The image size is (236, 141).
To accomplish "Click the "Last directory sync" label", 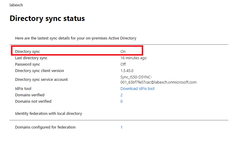I will [31, 58].
